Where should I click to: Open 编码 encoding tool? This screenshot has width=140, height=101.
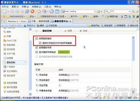[x=40, y=25]
